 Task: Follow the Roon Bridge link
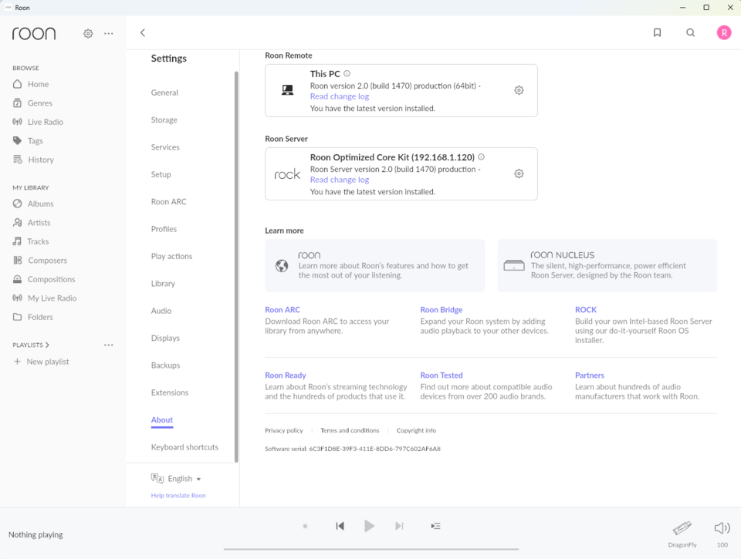pyautogui.click(x=442, y=310)
